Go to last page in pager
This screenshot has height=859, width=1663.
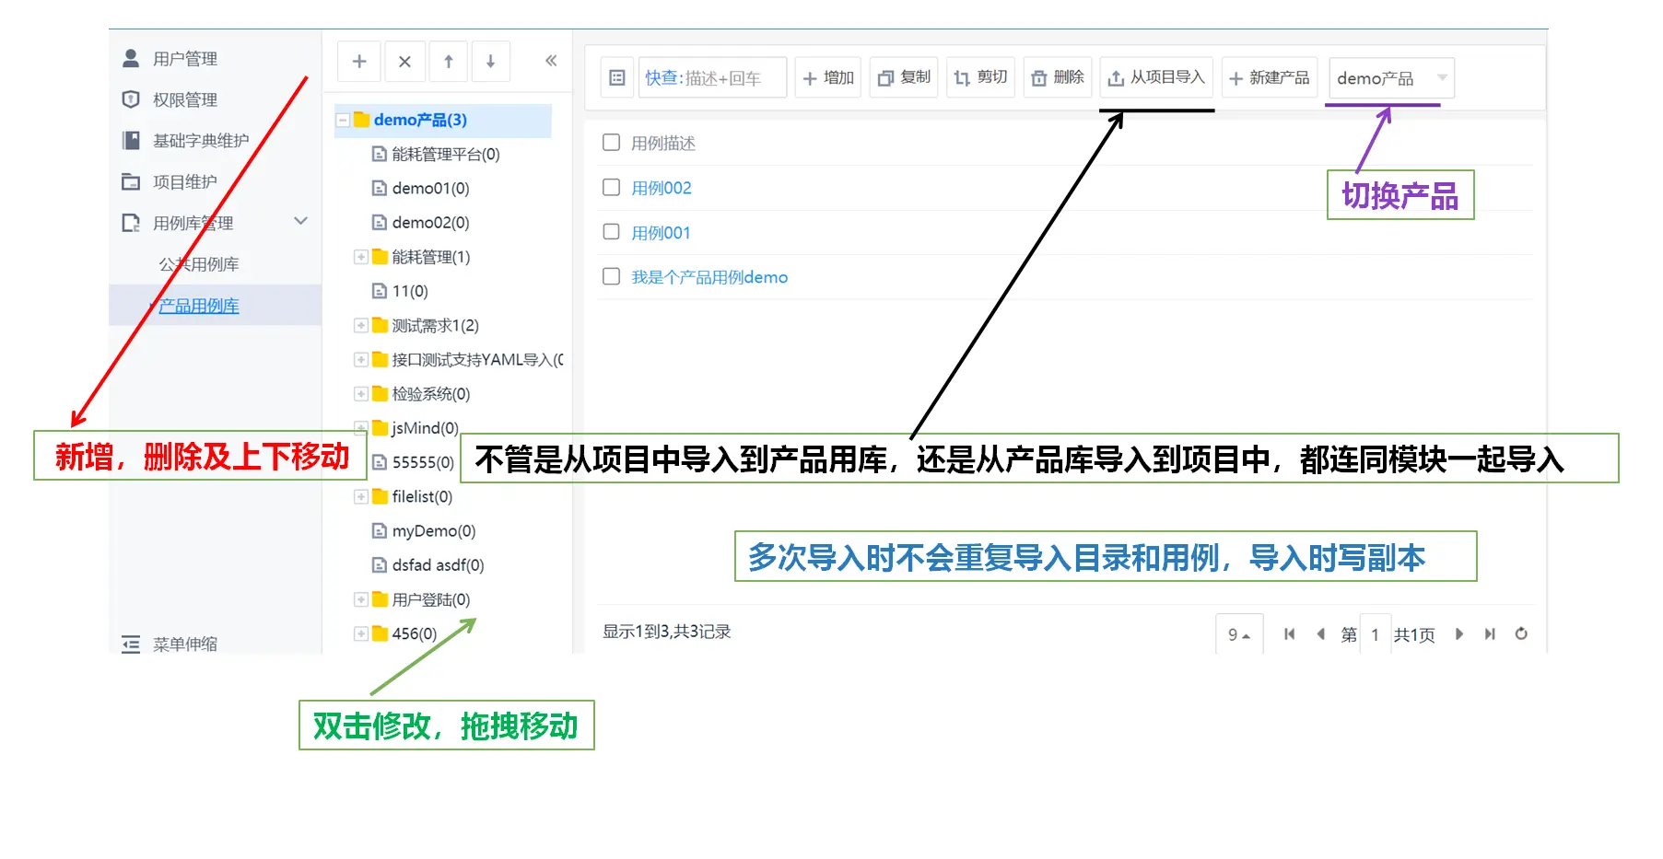point(1490,633)
